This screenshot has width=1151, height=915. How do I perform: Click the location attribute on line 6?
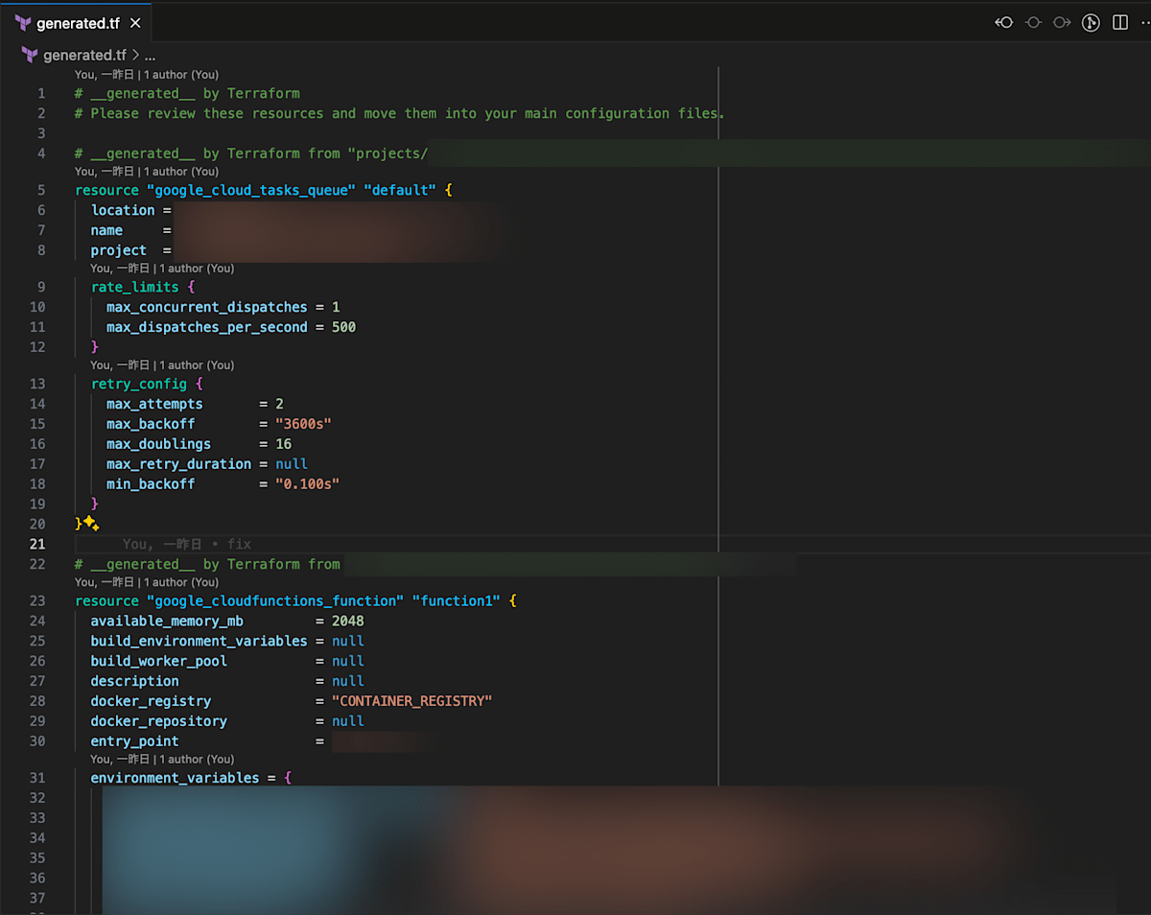pos(123,210)
